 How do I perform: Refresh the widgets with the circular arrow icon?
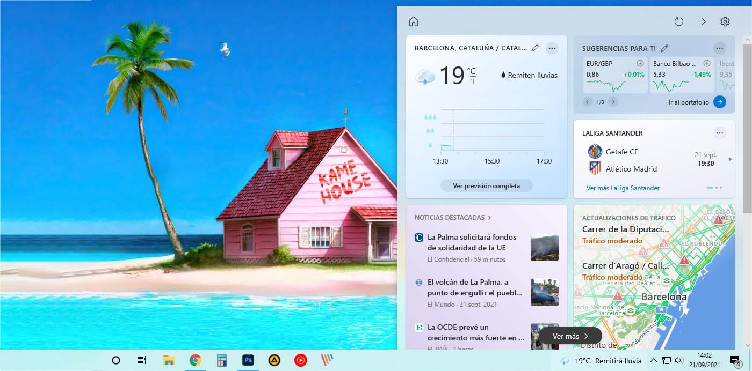[x=678, y=21]
